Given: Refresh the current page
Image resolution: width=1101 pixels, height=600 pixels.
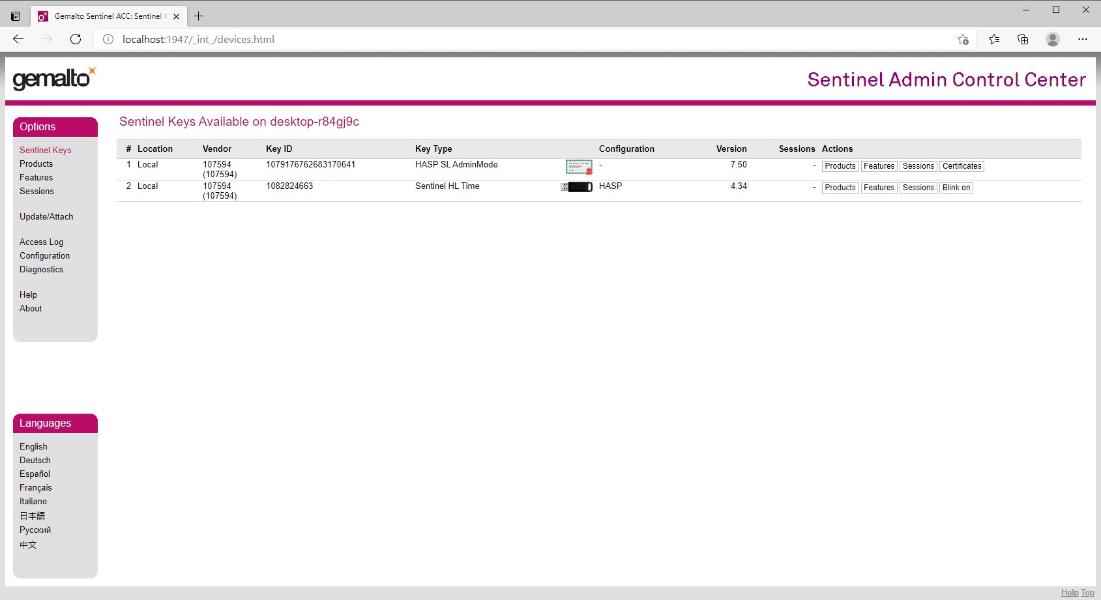Looking at the screenshot, I should click(76, 39).
